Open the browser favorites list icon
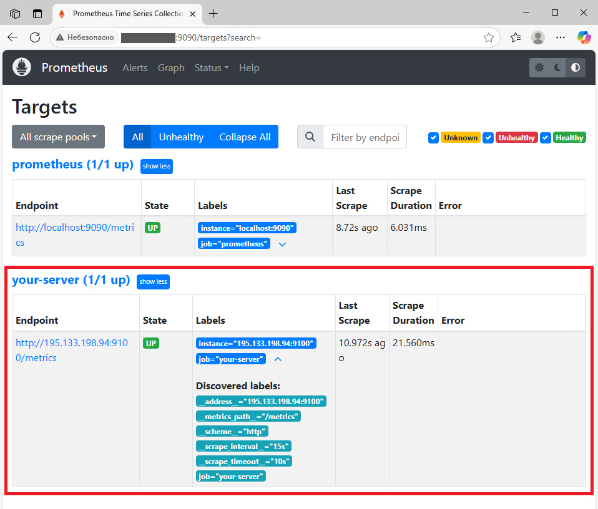 pos(516,37)
